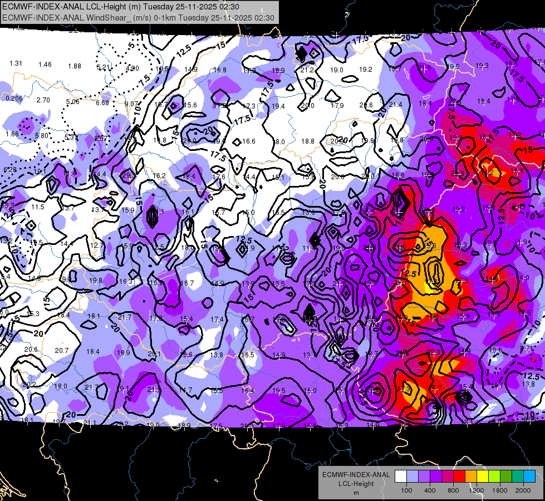Viewport: 545px width, 501px height.
Task: Click the dark green legend swatch
Action: (506, 476)
